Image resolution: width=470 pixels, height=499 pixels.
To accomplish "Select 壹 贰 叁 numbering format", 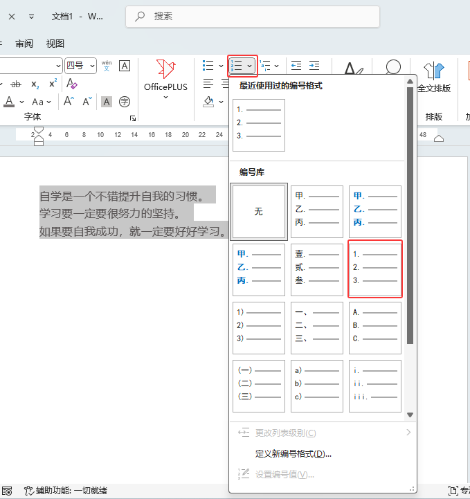I will point(317,269).
